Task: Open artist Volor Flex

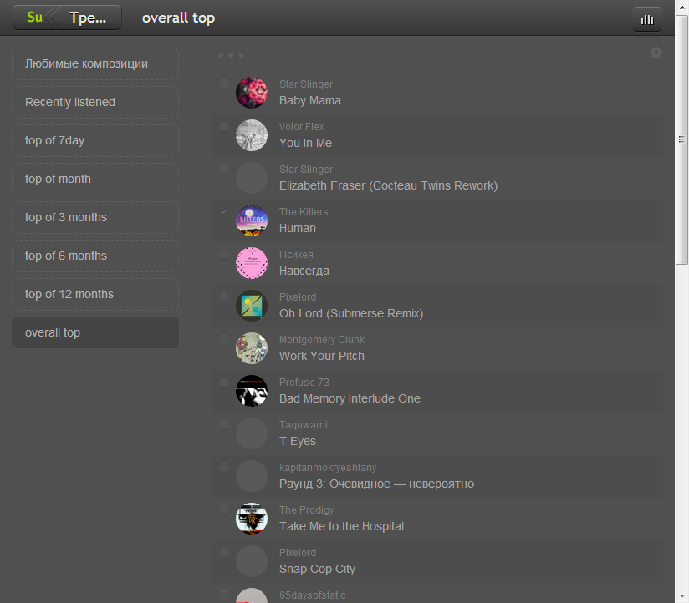Action: point(301,127)
